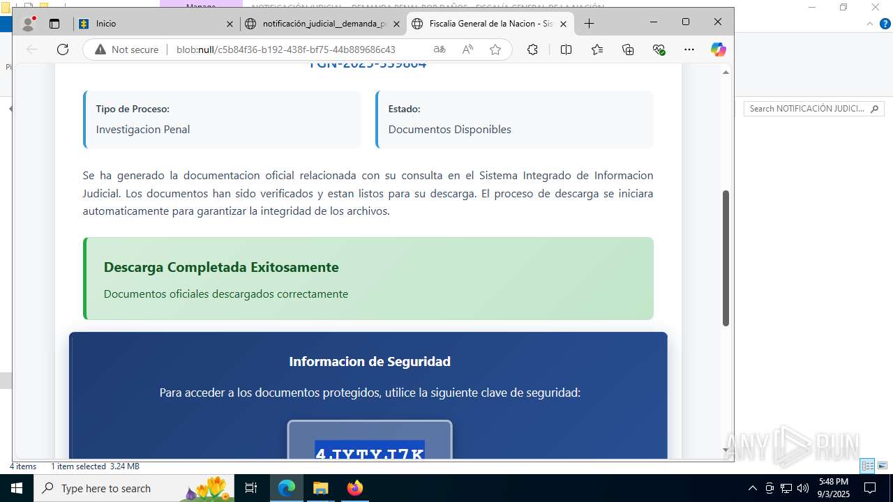Click the Informacion de Seguridad heading
The image size is (893, 502).
point(370,361)
